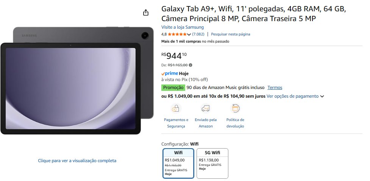370x181 pixels.
Task: Expand Ver opções de pagamento
Action: coord(295,96)
